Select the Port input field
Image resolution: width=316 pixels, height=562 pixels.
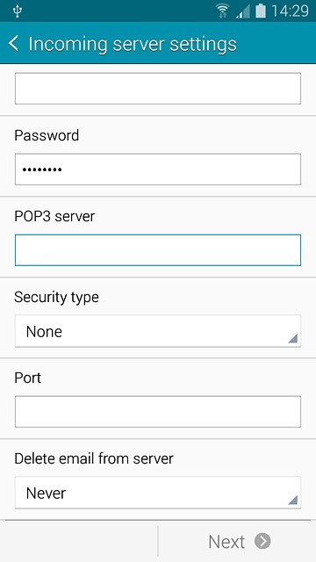point(158,412)
